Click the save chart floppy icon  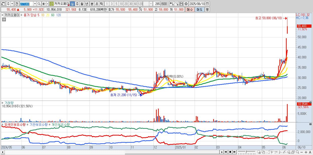(181, 4)
